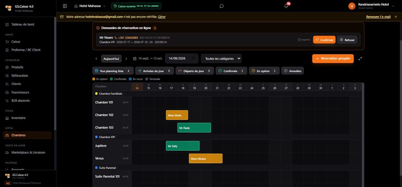This screenshot has width=402, height=187.
Task: Click the Mr Noam request name
Action: tap(106, 38)
